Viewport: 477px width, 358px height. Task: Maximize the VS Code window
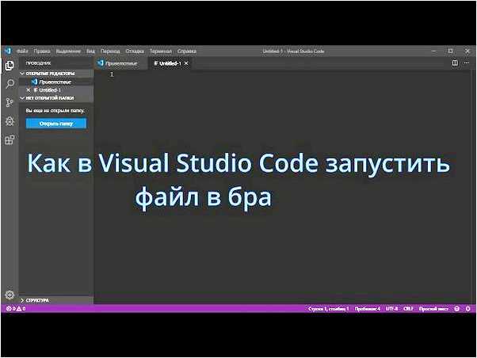pyautogui.click(x=451, y=51)
